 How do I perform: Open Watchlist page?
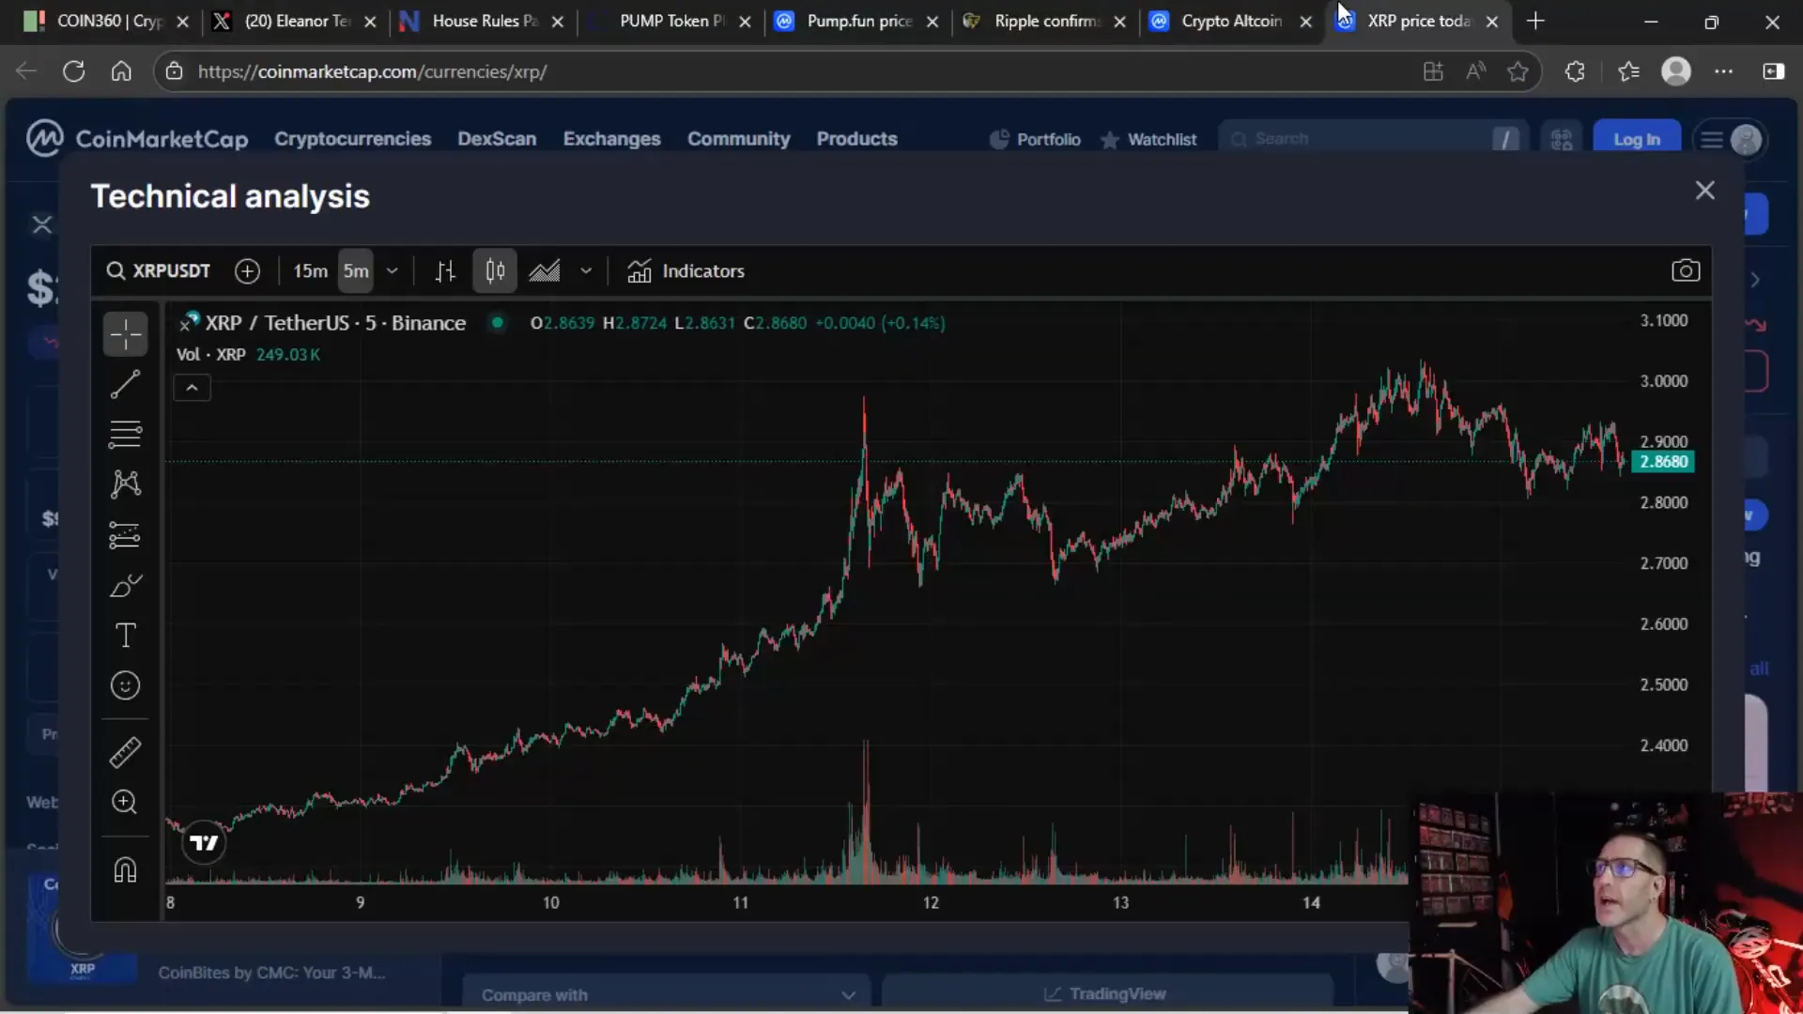pos(1149,140)
